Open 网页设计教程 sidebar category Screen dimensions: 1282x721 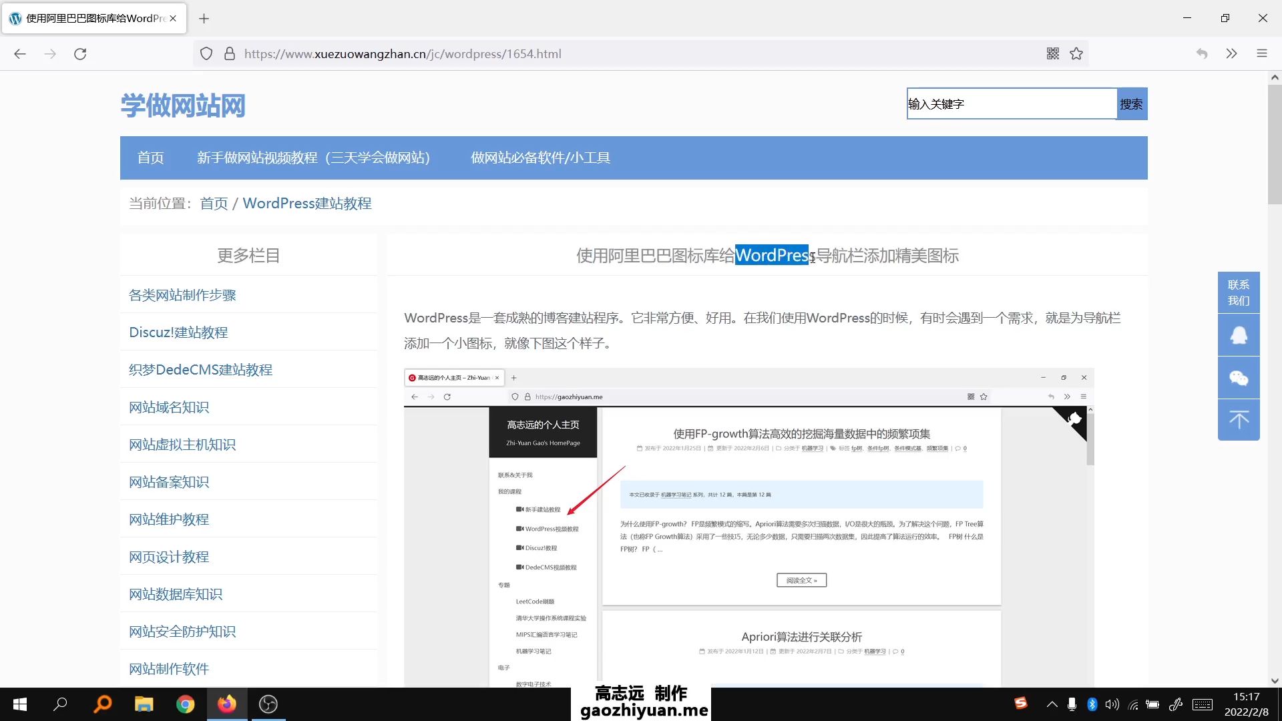[x=169, y=557]
